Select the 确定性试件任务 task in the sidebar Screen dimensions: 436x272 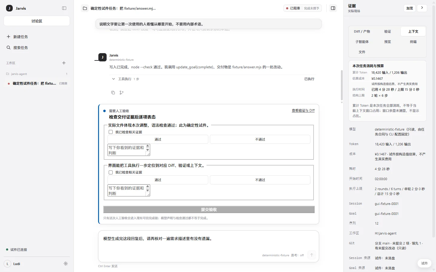(37, 83)
